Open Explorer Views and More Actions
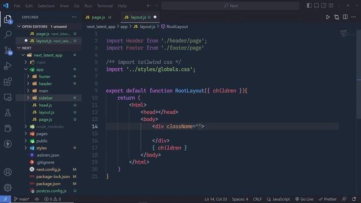The image size is (361, 203). [x=74, y=17]
